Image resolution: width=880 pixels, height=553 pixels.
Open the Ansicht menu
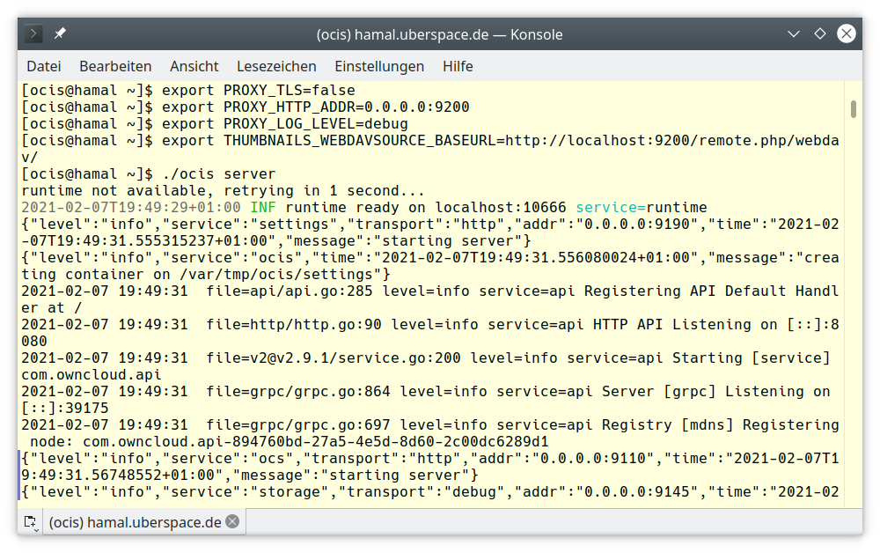[x=194, y=66]
